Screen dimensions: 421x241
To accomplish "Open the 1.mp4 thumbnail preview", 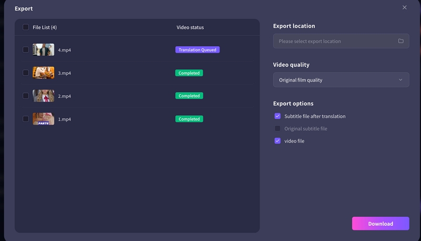I will [x=43, y=119].
